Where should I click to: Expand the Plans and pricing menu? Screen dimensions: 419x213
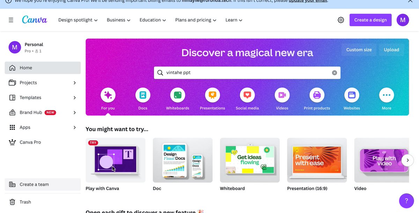(x=196, y=20)
